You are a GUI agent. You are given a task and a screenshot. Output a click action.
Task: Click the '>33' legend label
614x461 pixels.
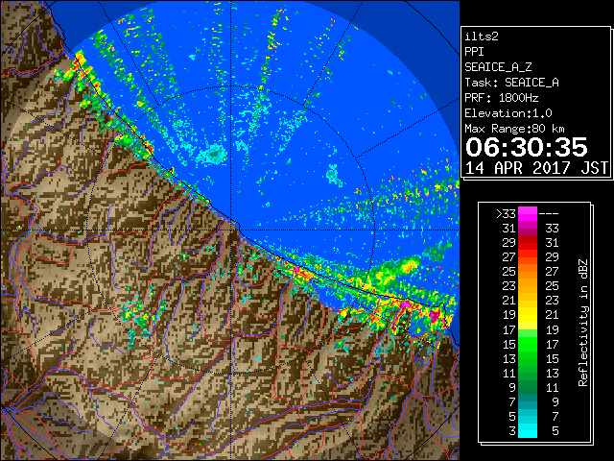pyautogui.click(x=506, y=214)
